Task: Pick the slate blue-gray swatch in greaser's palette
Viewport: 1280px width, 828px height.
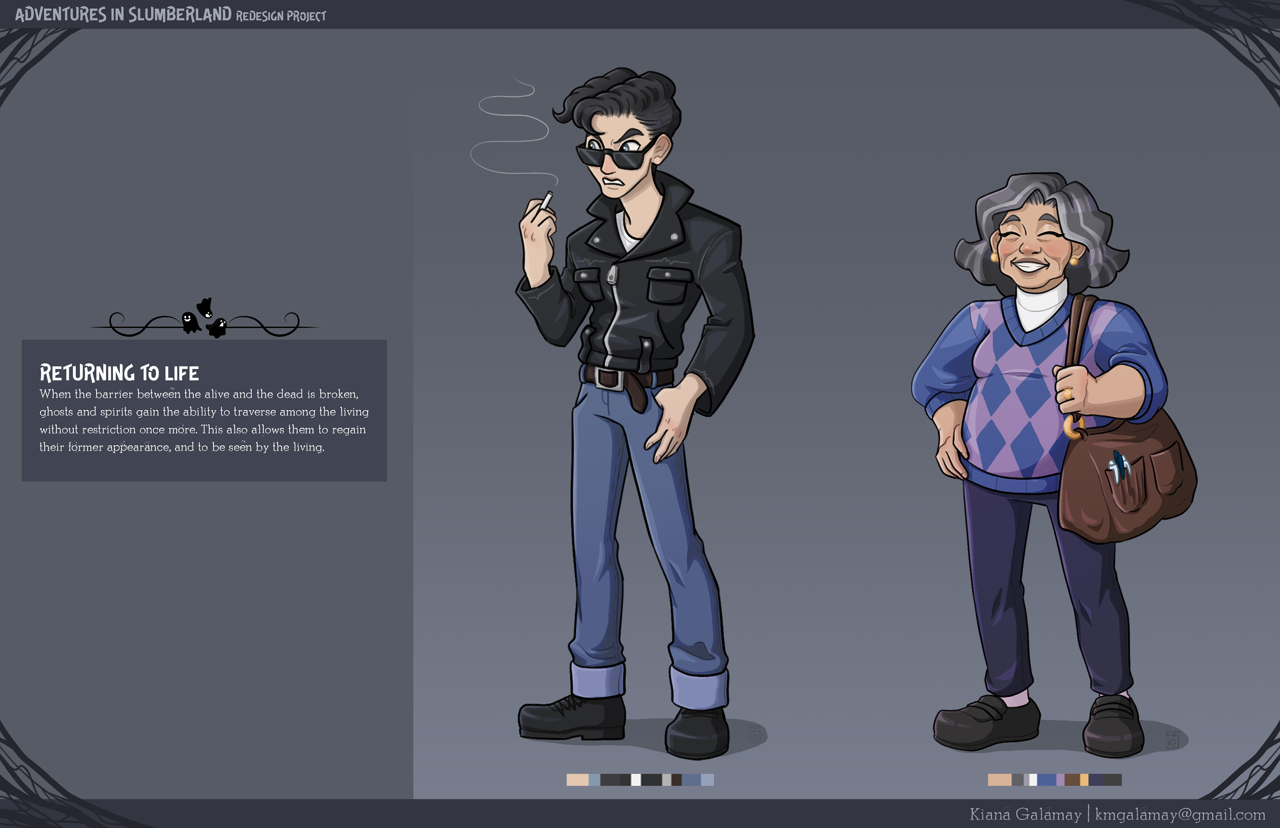Action: coord(594,780)
